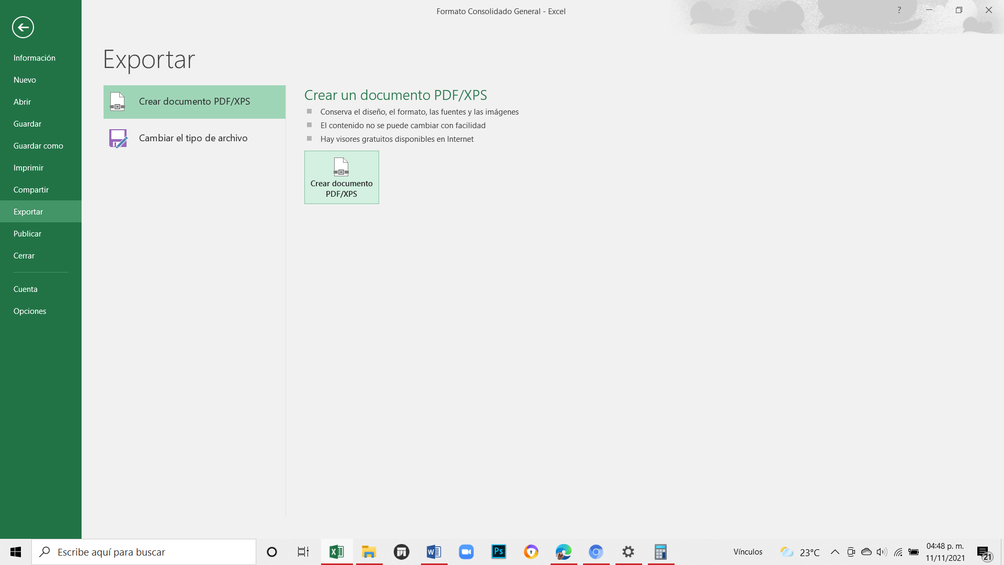This screenshot has width=1004, height=565.
Task: Expand the hidden system tray icons chevron
Action: click(x=835, y=552)
